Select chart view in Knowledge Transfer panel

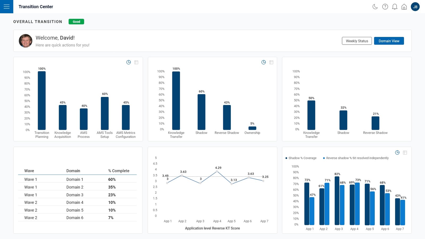tap(263, 62)
